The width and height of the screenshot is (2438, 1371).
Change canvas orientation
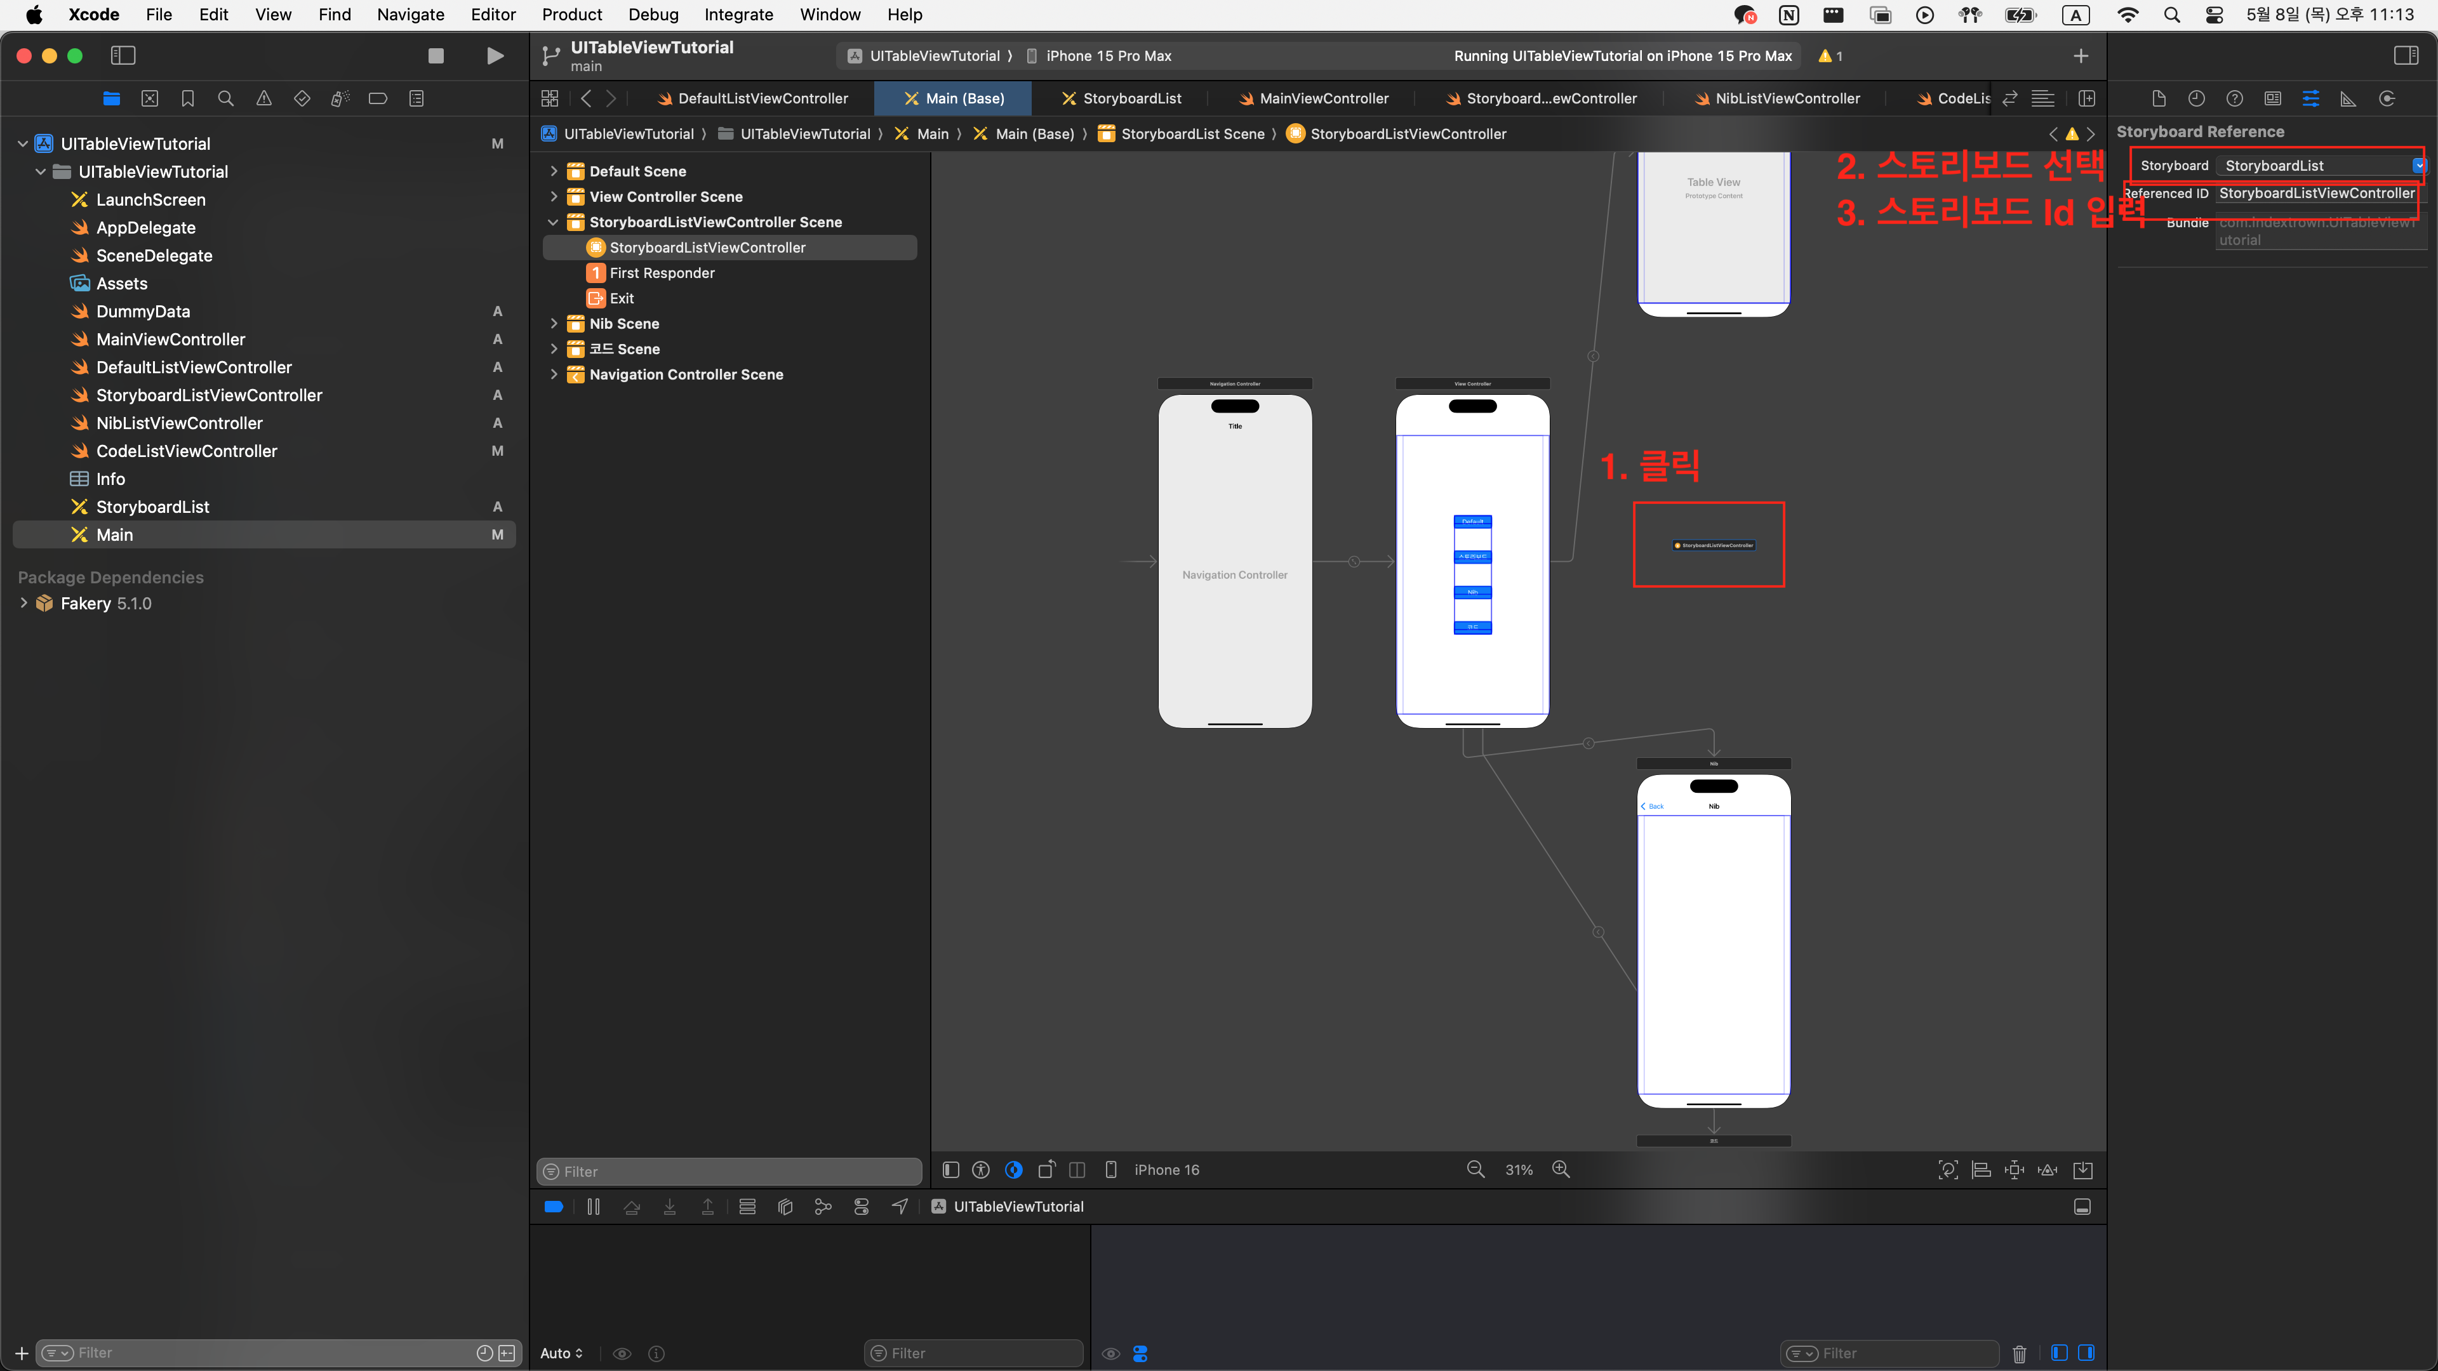tap(1046, 1169)
